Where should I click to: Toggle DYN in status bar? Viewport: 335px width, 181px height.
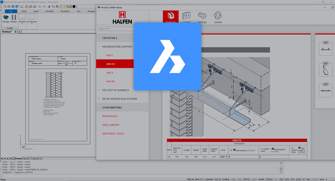coord(293,180)
